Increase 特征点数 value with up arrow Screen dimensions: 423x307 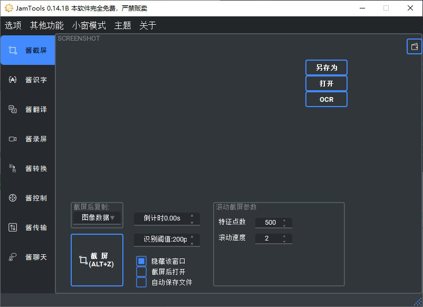[284, 220]
